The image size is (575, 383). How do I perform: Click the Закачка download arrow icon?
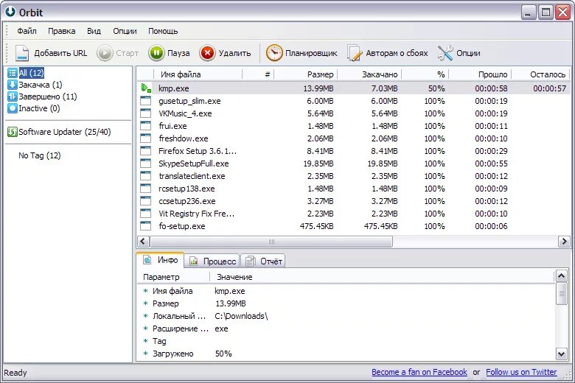coord(13,85)
